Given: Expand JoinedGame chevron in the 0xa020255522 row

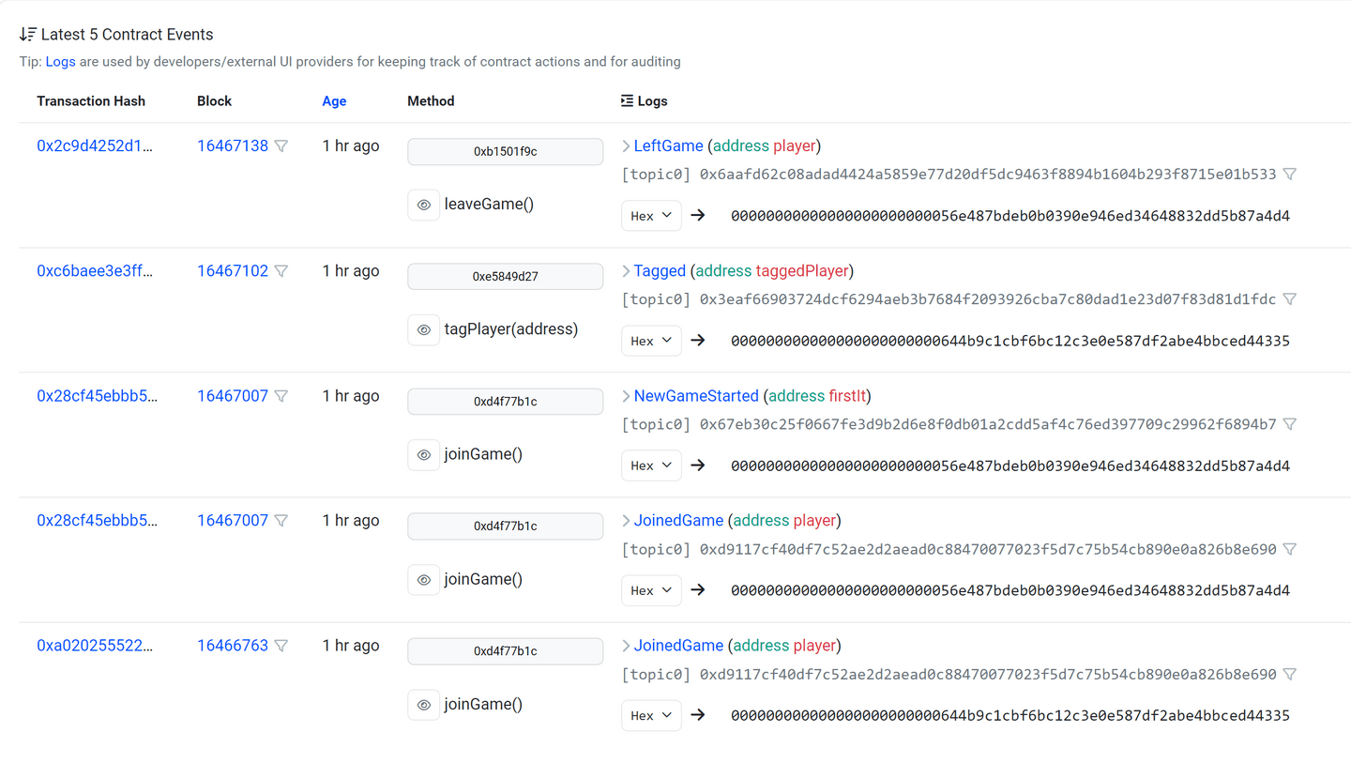Looking at the screenshot, I should 626,646.
